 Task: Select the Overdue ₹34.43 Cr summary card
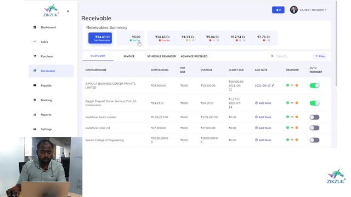click(162, 38)
